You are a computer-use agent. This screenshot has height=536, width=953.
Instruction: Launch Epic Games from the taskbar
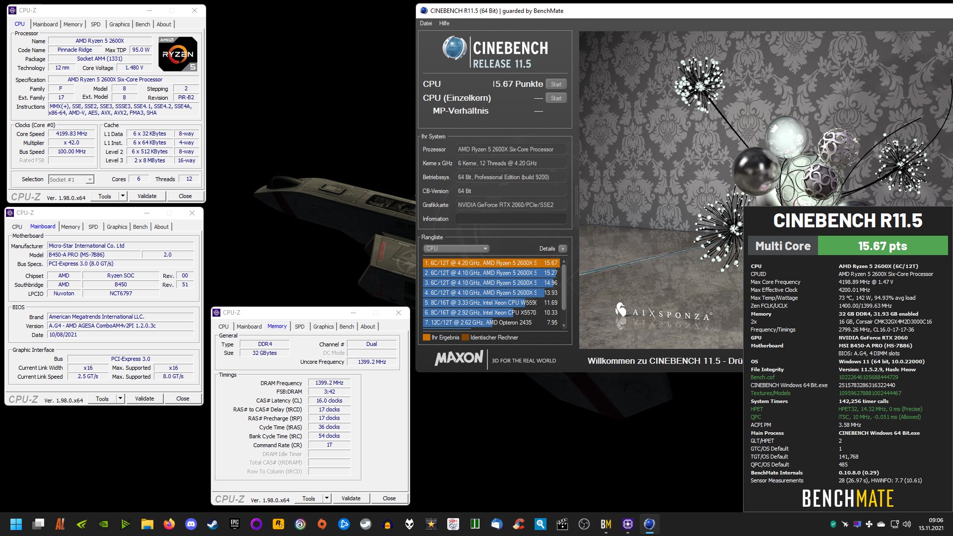(x=235, y=524)
